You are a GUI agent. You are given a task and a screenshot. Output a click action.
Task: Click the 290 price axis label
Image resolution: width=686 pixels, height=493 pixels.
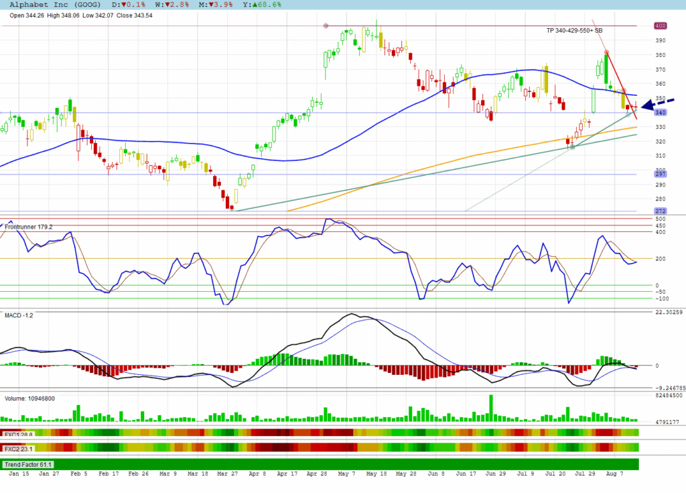tap(660, 185)
